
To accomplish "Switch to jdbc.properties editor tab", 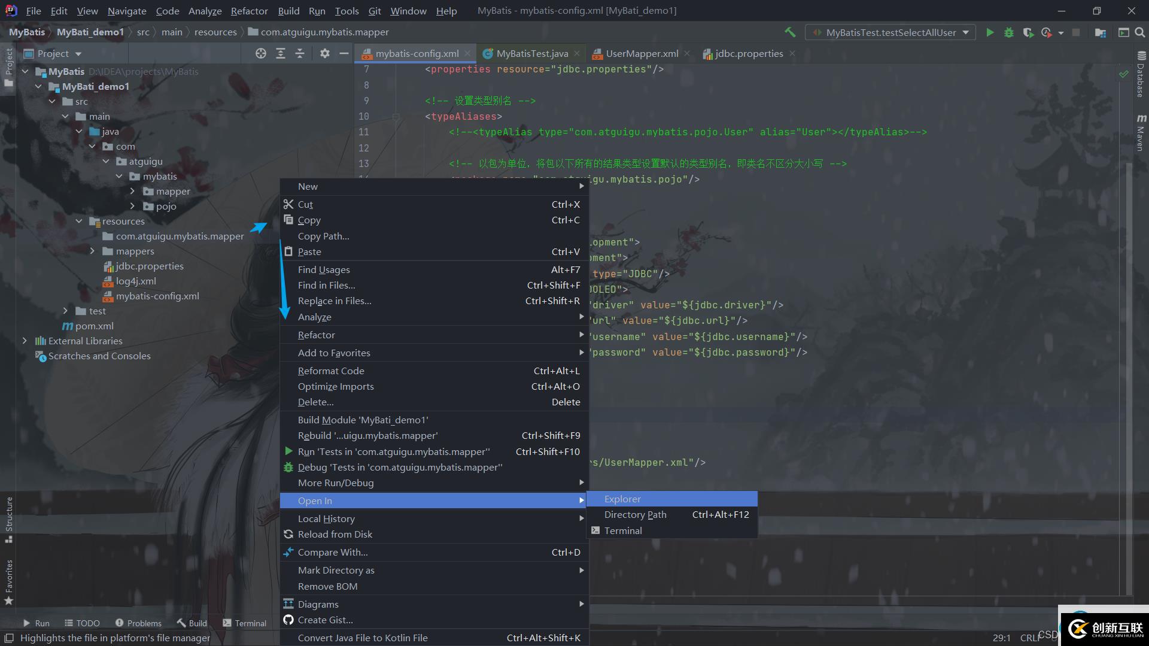I will click(x=748, y=53).
